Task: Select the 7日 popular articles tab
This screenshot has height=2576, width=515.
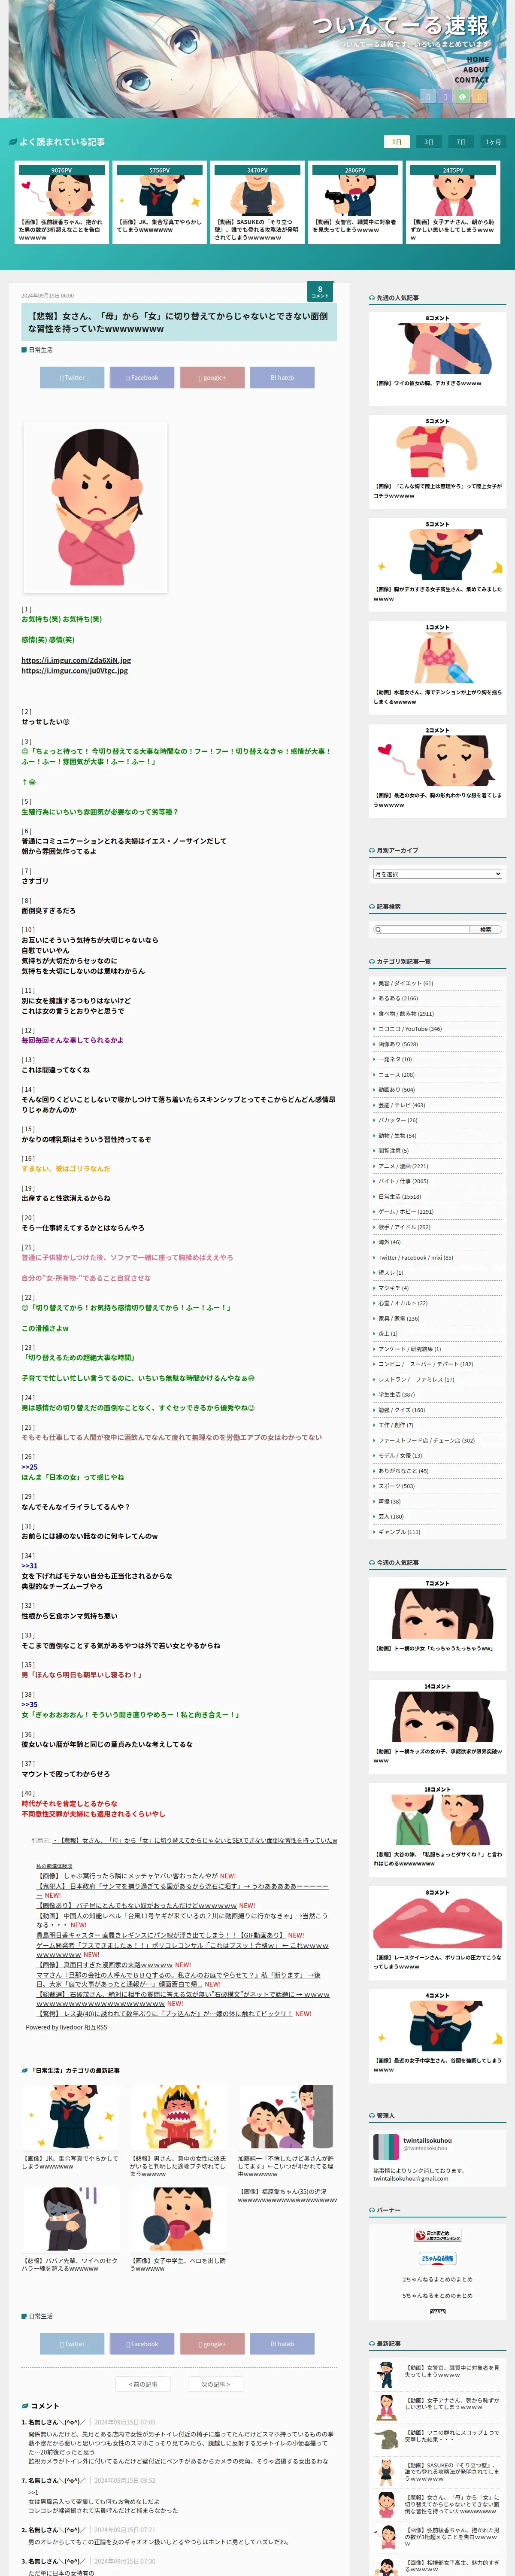Action: point(460,142)
